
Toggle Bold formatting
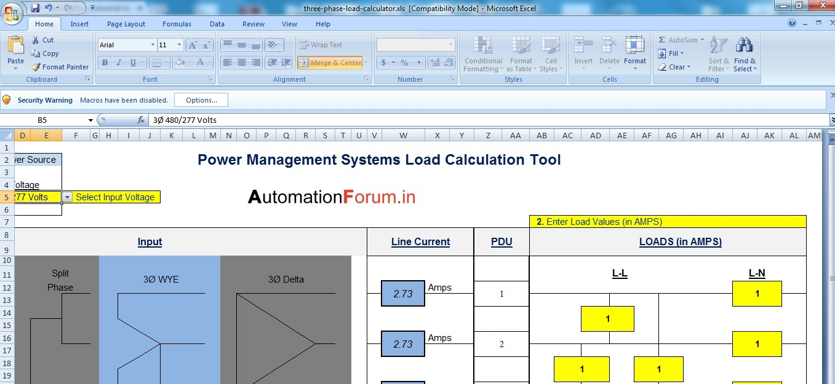point(105,63)
